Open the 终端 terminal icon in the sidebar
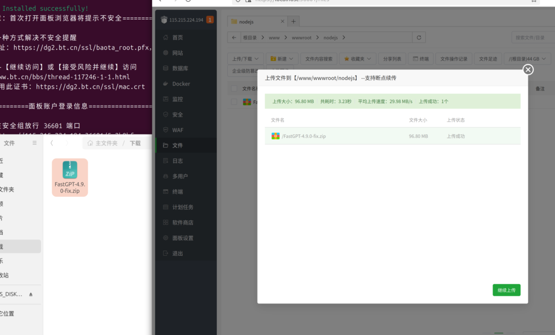The height and width of the screenshot is (335, 555). tap(165, 191)
